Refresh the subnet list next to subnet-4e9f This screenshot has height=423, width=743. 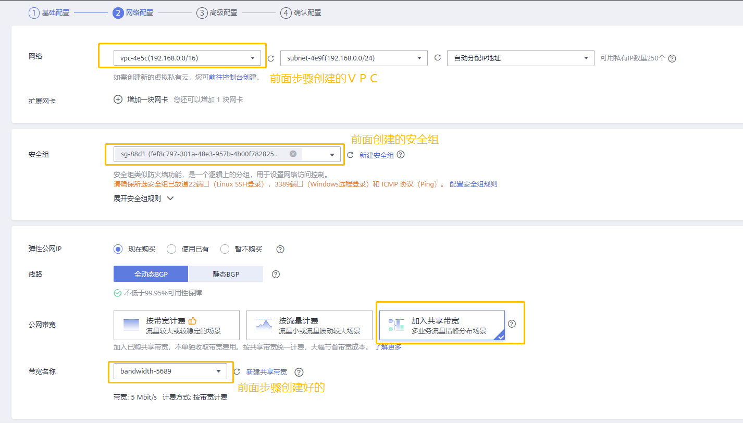click(x=438, y=58)
